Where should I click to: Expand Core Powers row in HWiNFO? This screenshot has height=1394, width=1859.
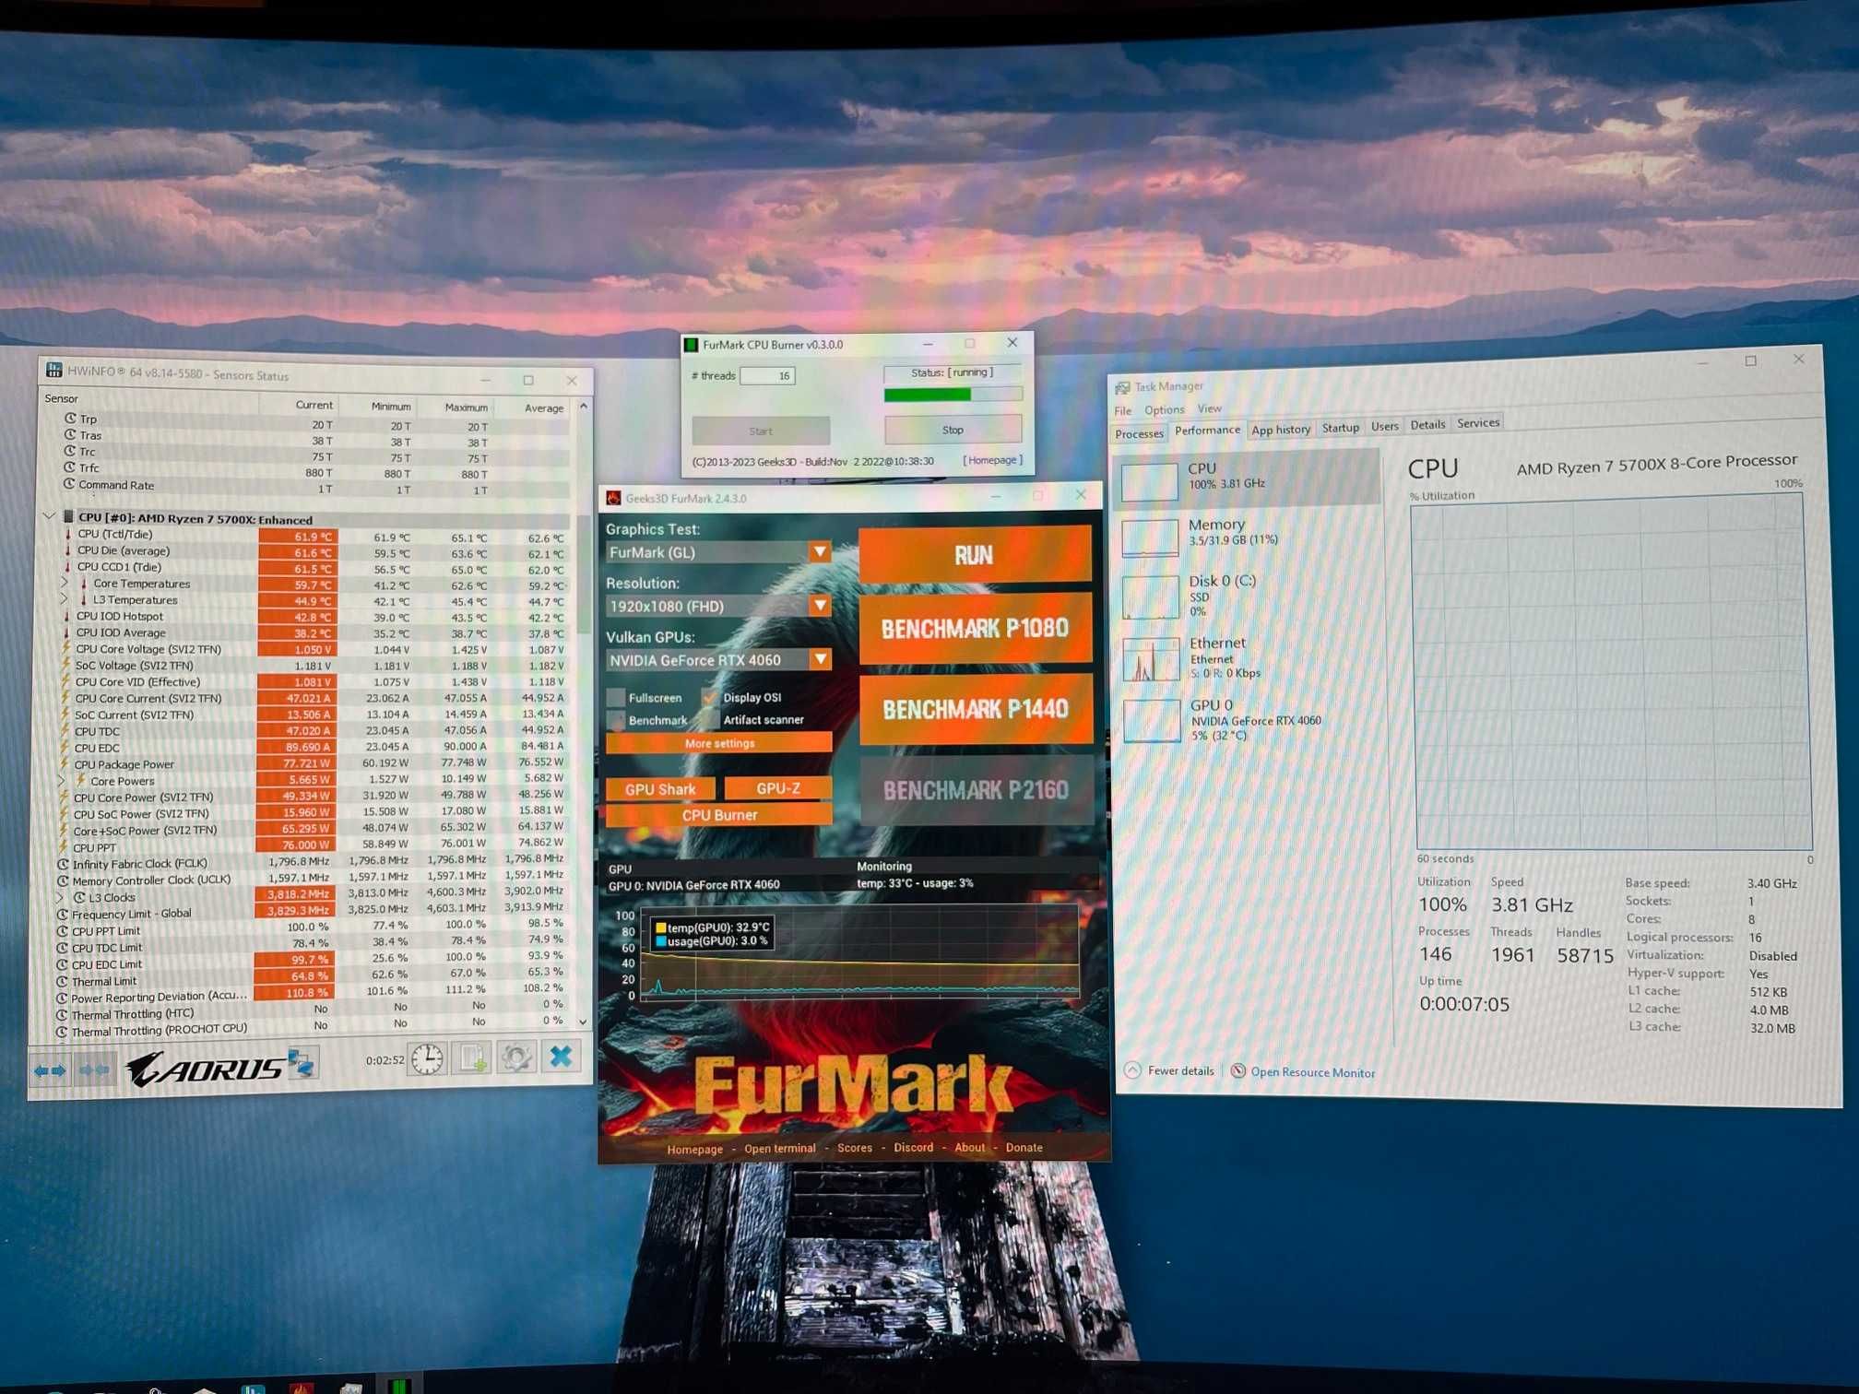click(x=62, y=780)
